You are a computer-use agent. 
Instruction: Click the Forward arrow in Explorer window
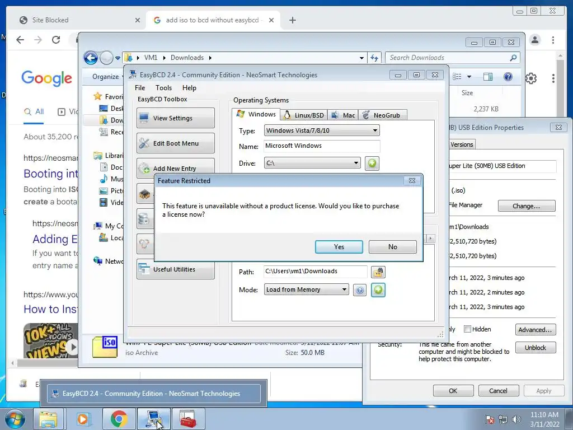coord(106,58)
